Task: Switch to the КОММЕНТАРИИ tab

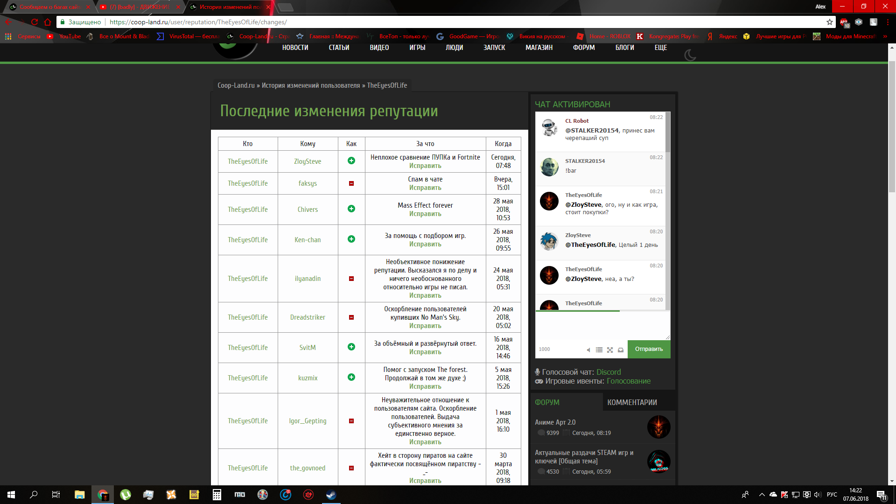Action: pos(632,402)
